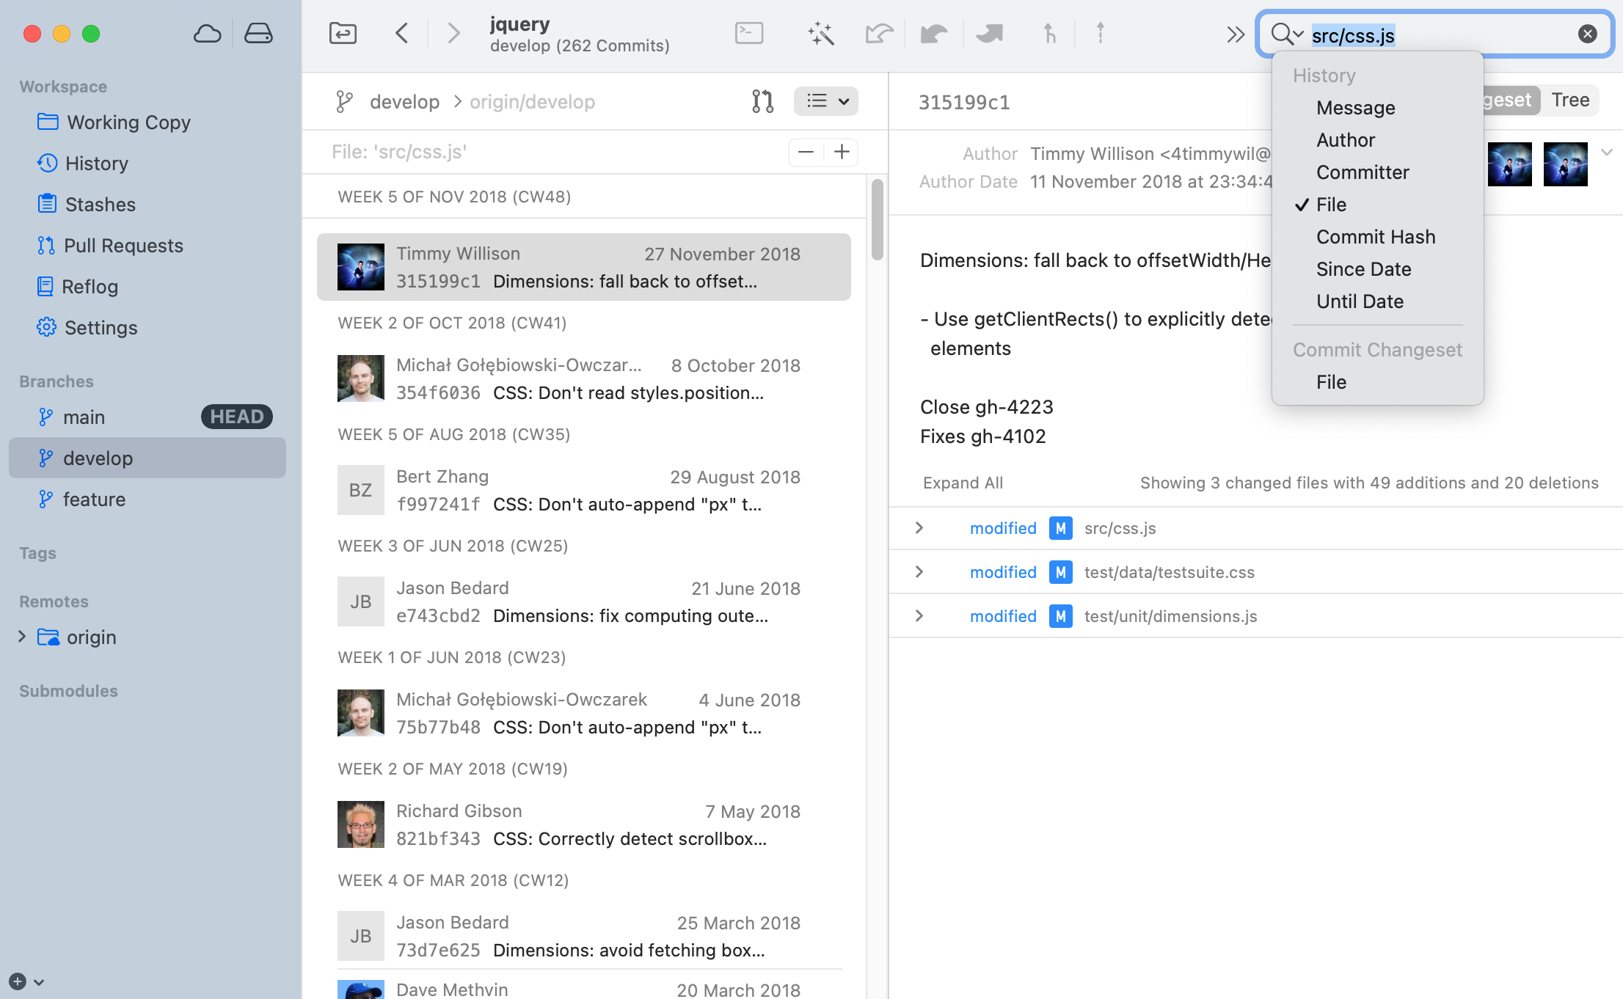Switch to the Tree view tab
Screen dimensions: 1623x999
(x=1570, y=100)
